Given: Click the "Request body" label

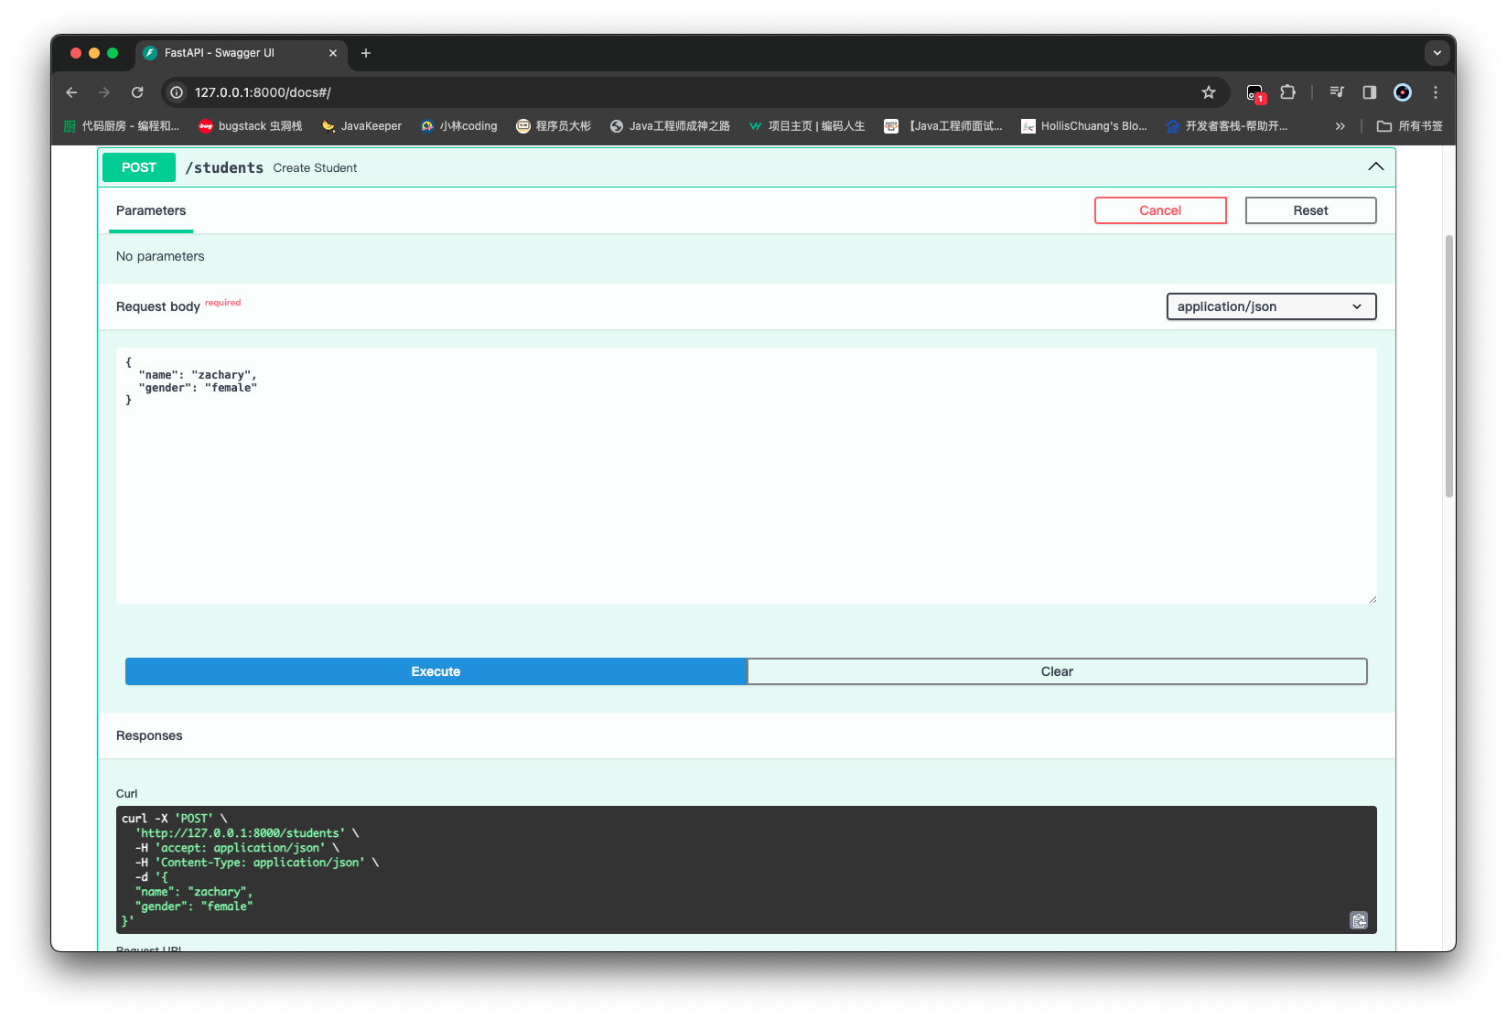Looking at the screenshot, I should (x=158, y=306).
